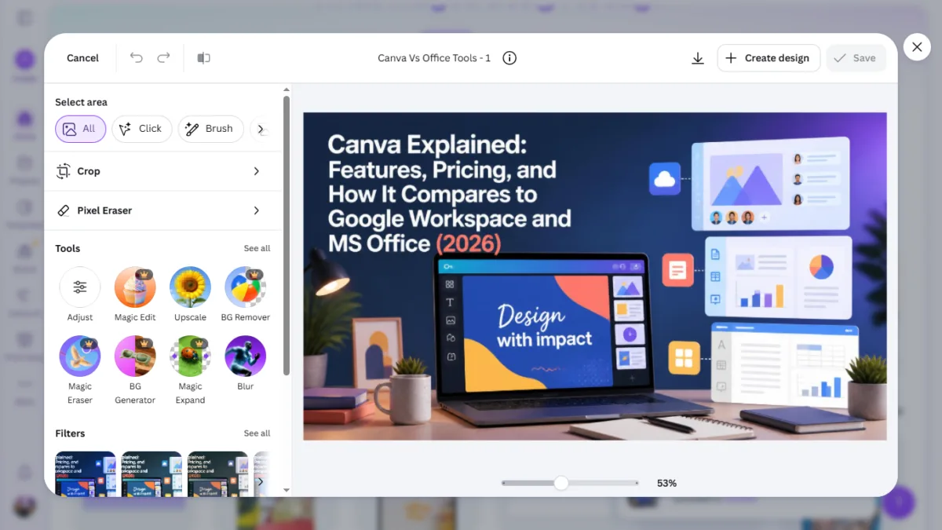Click the preview image on canvas
The height and width of the screenshot is (530, 942).
595,276
